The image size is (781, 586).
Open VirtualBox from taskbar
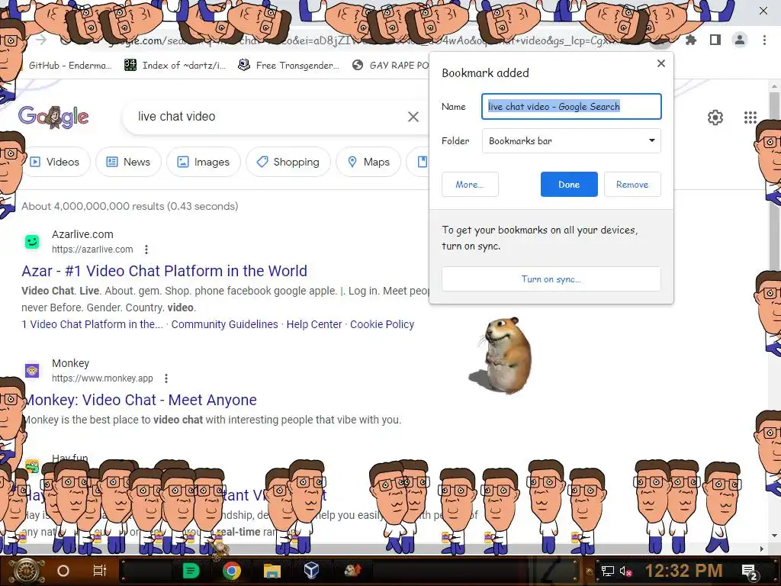tap(311, 571)
